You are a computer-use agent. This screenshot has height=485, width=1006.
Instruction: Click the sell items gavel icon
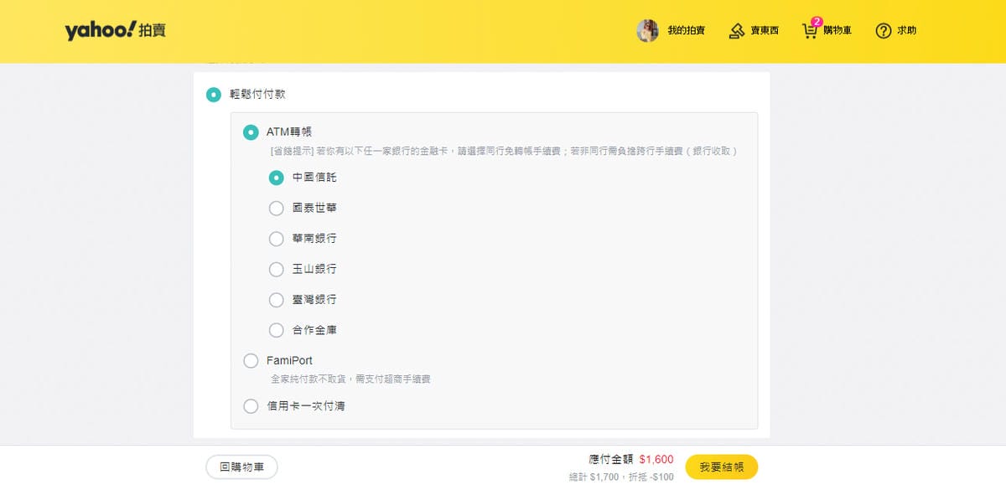tap(737, 31)
